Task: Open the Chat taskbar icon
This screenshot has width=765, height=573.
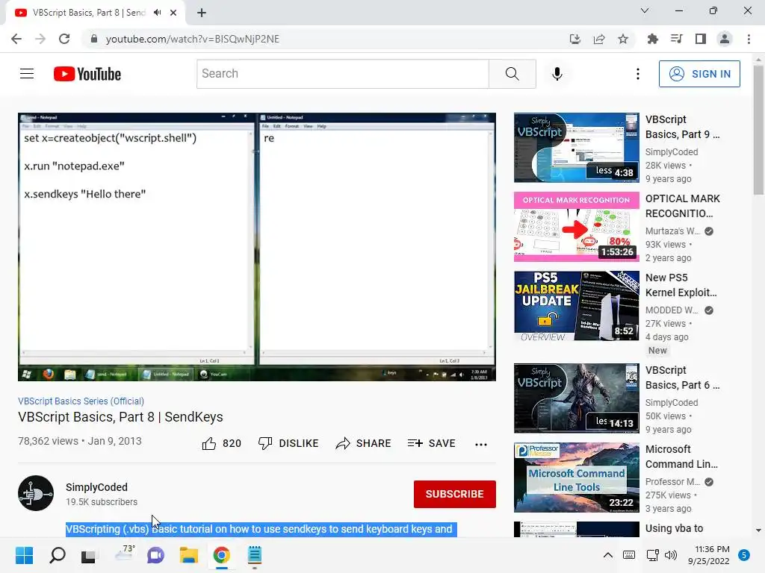Action: (x=155, y=555)
